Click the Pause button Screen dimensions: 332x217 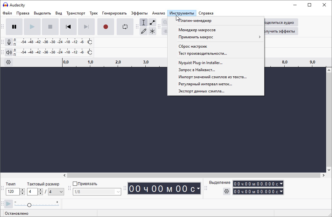pyautogui.click(x=14, y=27)
